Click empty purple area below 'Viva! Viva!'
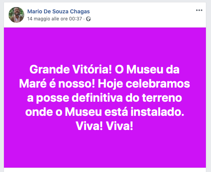Viewport: 211px width, 172px height. [105, 149]
